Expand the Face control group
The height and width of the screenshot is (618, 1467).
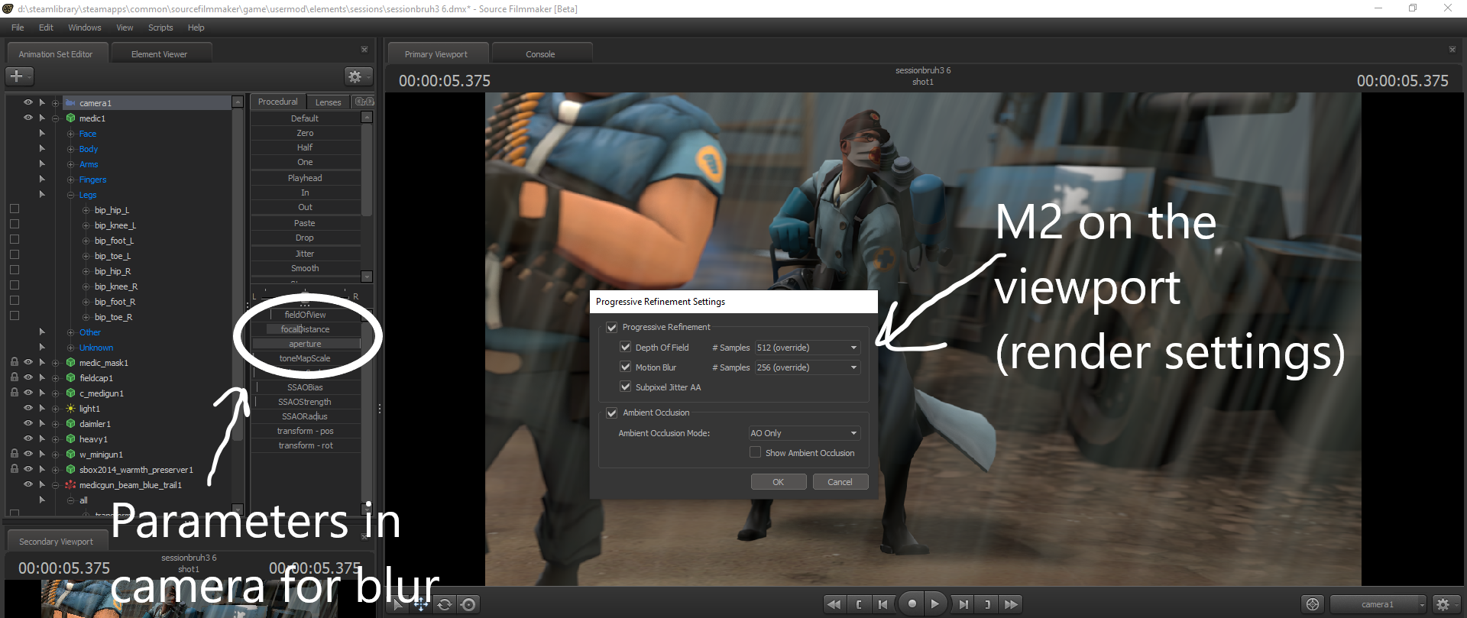pyautogui.click(x=70, y=134)
